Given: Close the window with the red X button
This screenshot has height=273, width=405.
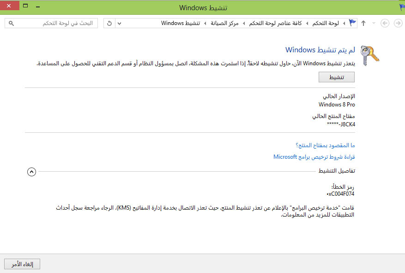Looking at the screenshot, I should (9, 6).
